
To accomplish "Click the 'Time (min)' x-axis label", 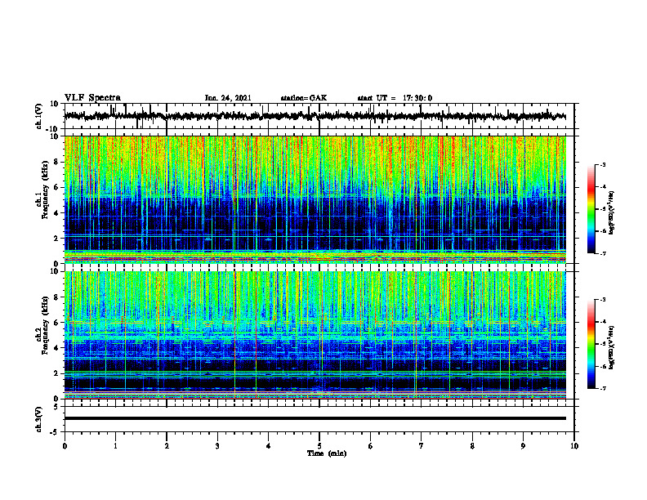I will [327, 453].
